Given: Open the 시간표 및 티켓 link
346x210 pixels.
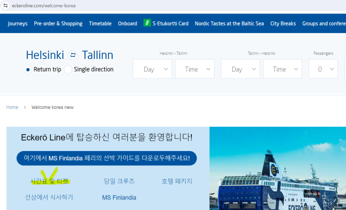Looking at the screenshot, I should (x=49, y=181).
